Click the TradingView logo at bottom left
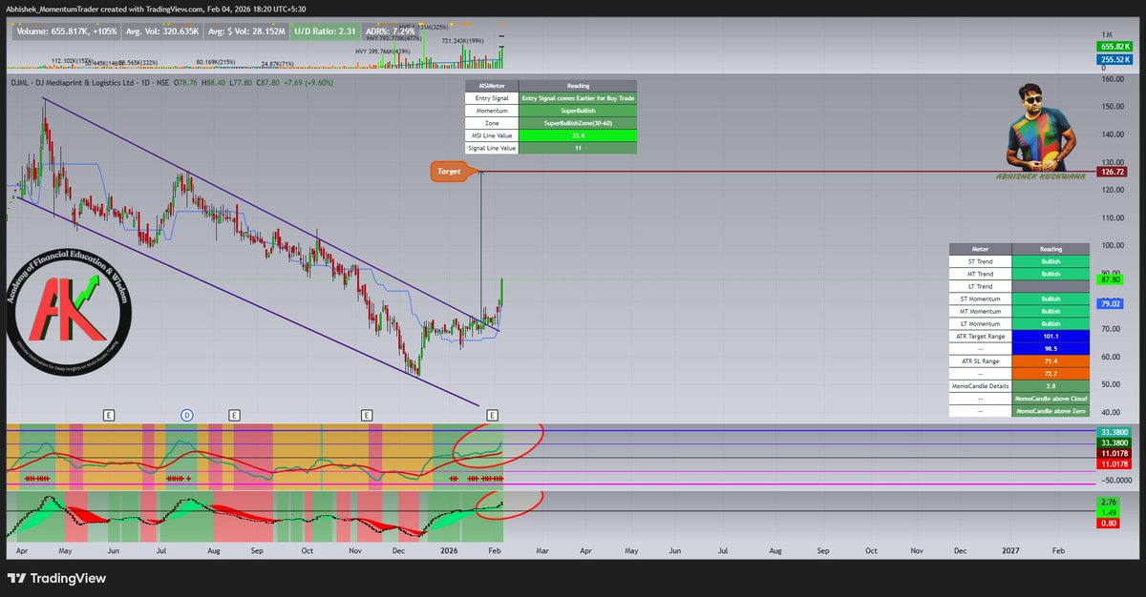The height and width of the screenshot is (597, 1146). point(56,578)
